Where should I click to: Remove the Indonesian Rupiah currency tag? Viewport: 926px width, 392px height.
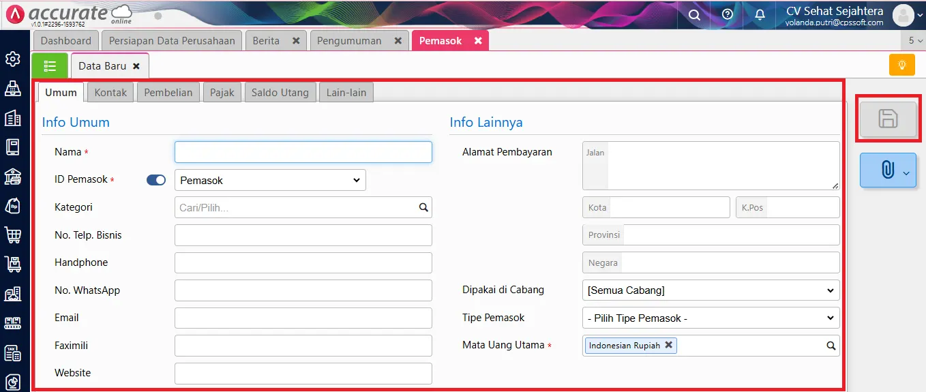click(669, 345)
